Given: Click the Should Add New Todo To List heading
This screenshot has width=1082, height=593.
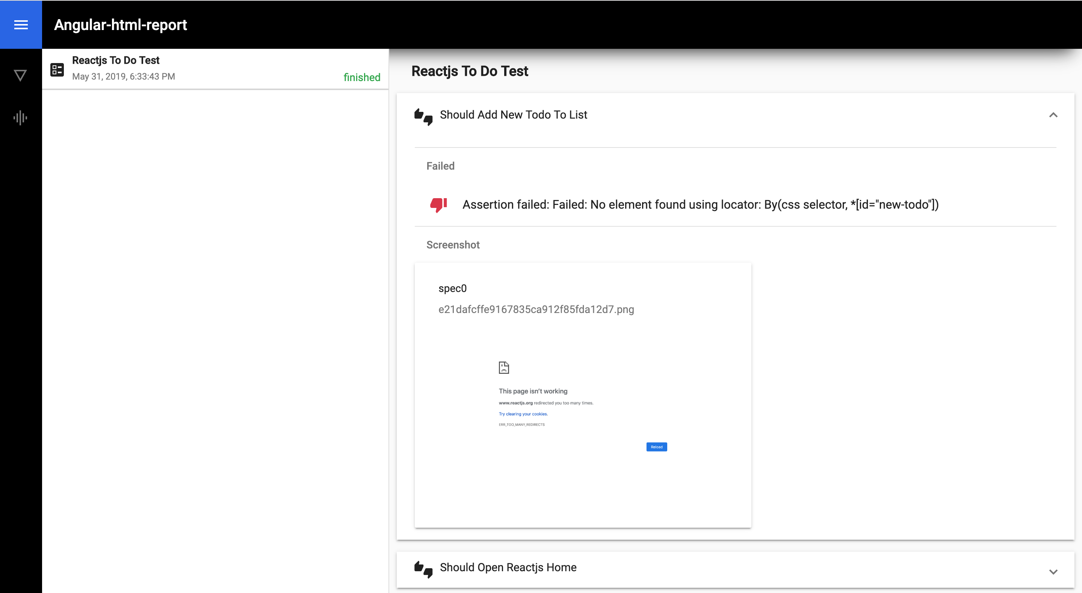Looking at the screenshot, I should 513,114.
